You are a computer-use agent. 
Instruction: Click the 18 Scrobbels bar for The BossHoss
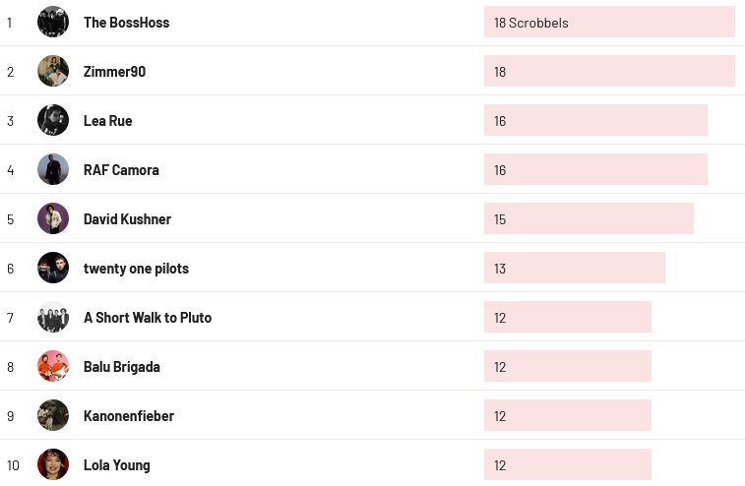click(x=609, y=22)
